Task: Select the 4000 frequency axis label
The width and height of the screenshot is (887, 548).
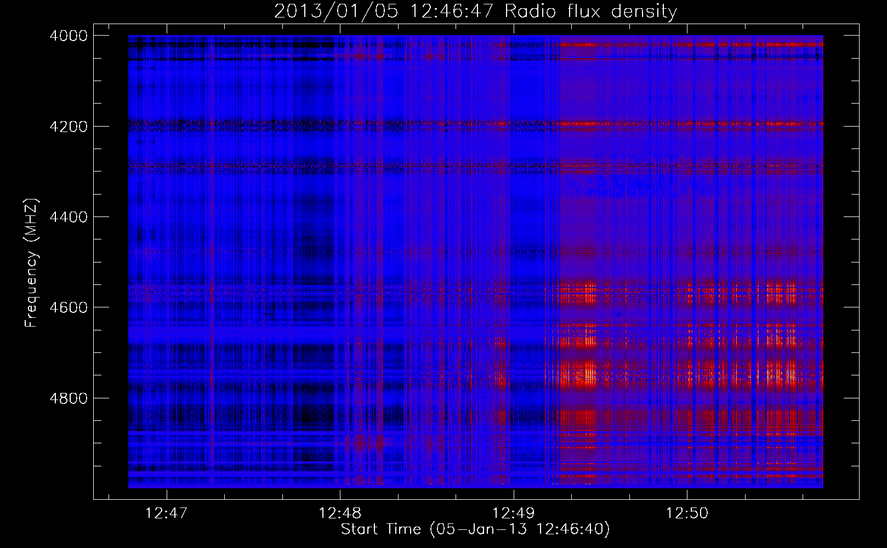Action: [69, 36]
